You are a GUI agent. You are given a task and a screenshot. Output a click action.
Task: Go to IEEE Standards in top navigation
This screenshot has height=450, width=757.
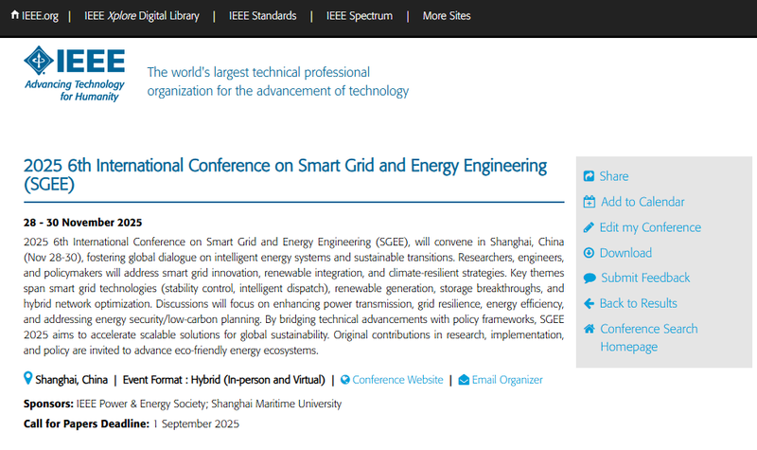coord(263,16)
